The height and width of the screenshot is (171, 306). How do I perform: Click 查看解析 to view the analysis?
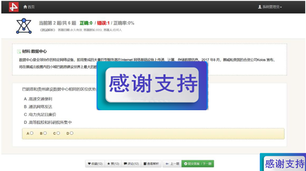click(x=151, y=163)
